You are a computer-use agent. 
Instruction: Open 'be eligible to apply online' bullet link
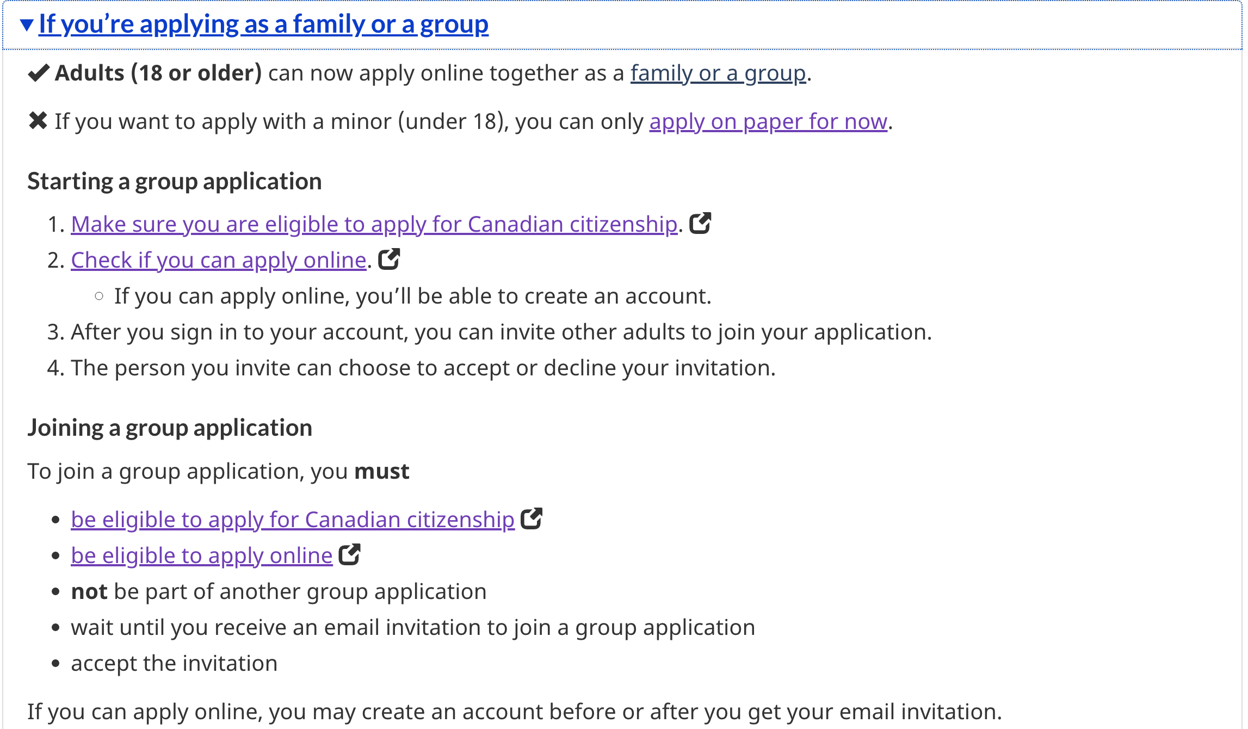pyautogui.click(x=202, y=556)
